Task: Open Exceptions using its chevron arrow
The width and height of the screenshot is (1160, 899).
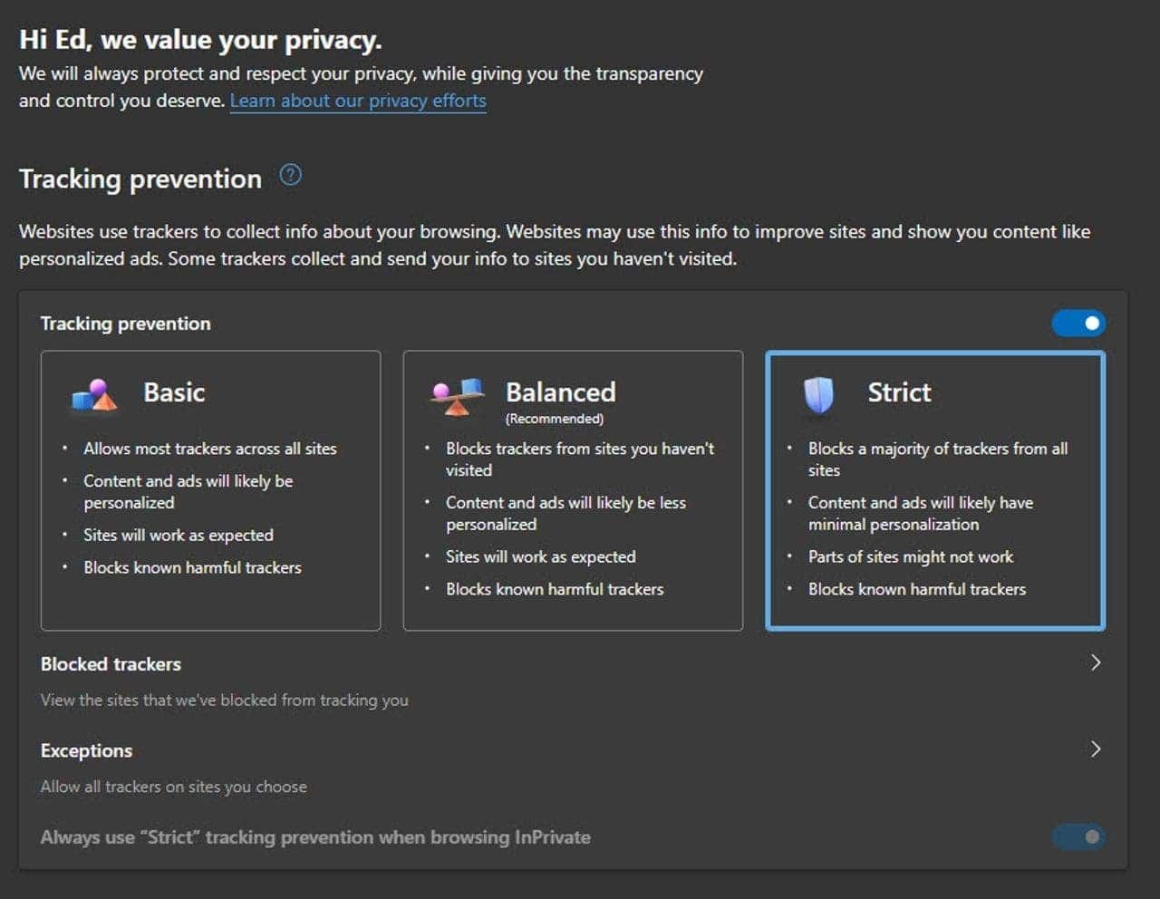Action: tap(1095, 749)
